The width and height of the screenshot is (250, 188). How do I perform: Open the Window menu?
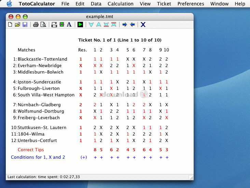(219, 4)
